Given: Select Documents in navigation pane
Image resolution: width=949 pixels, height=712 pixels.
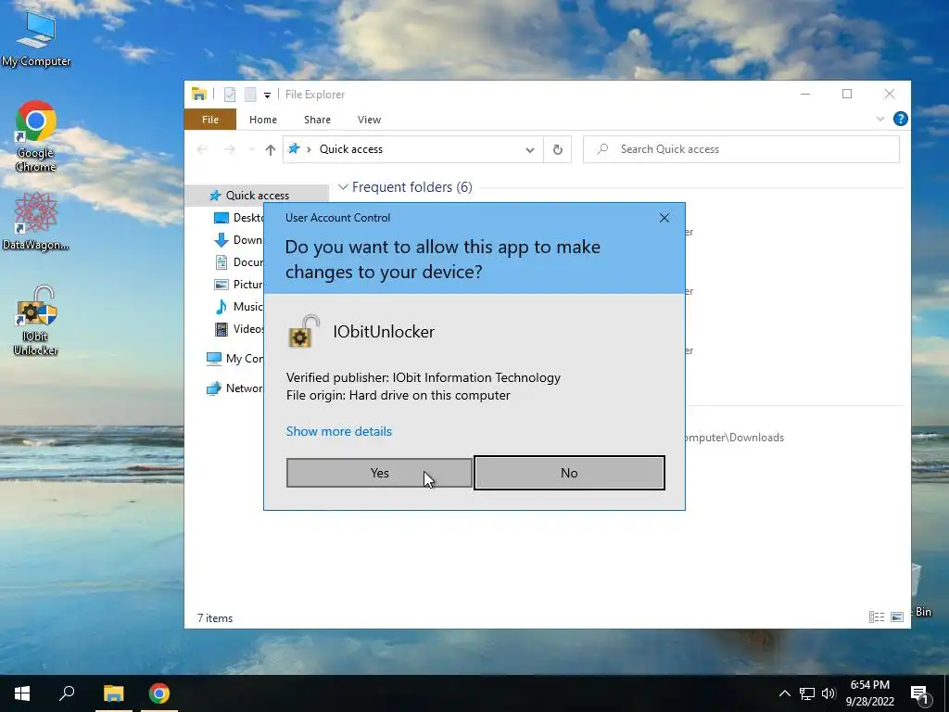Looking at the screenshot, I should (239, 262).
